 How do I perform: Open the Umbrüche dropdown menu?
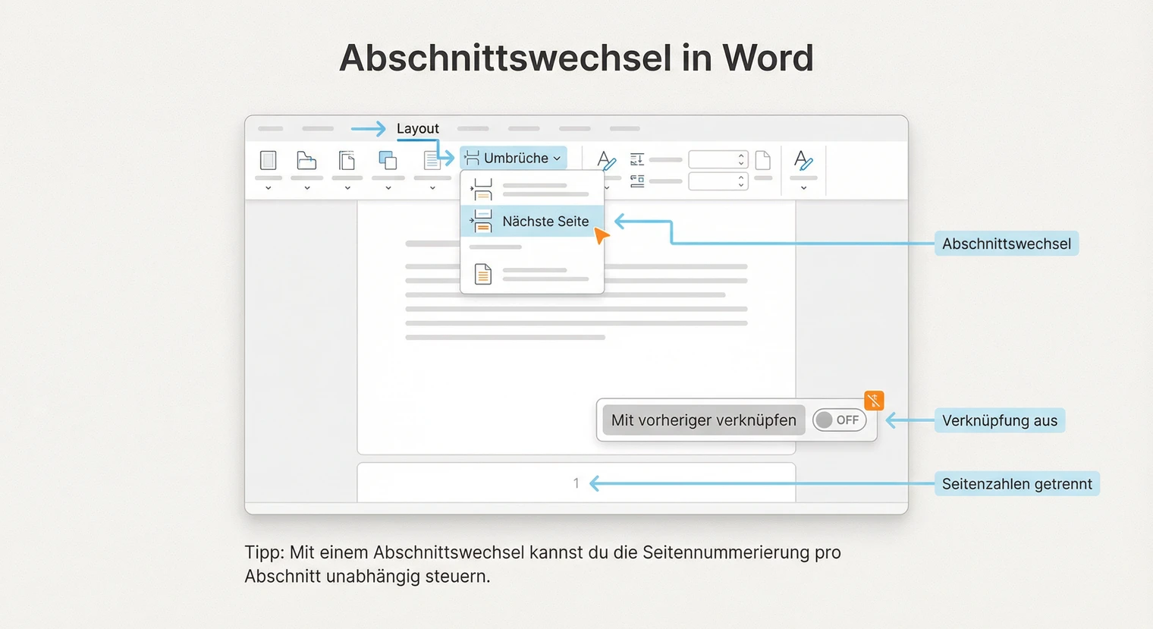click(x=558, y=158)
